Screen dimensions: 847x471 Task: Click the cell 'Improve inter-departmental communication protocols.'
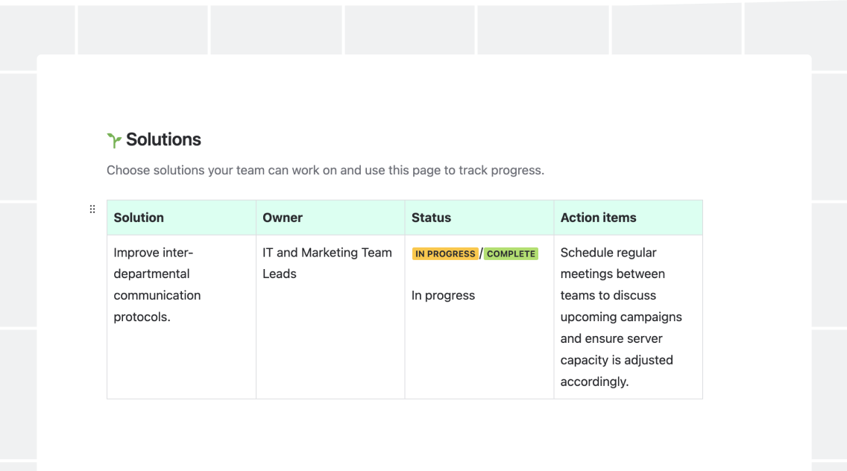(x=181, y=317)
